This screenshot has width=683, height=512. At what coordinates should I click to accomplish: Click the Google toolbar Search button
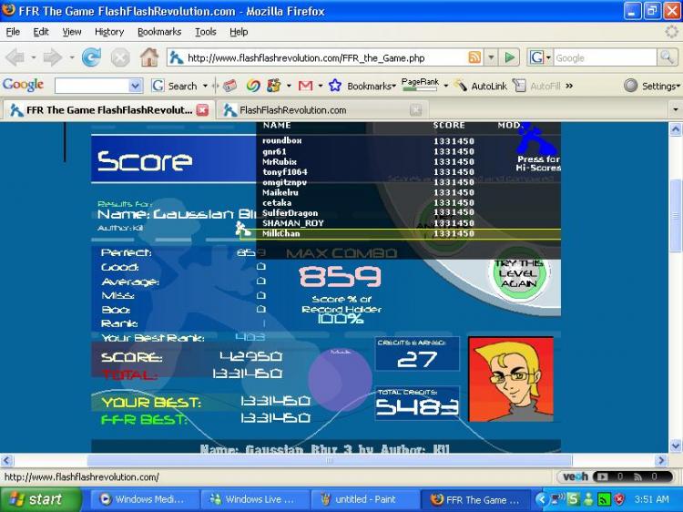point(175,86)
